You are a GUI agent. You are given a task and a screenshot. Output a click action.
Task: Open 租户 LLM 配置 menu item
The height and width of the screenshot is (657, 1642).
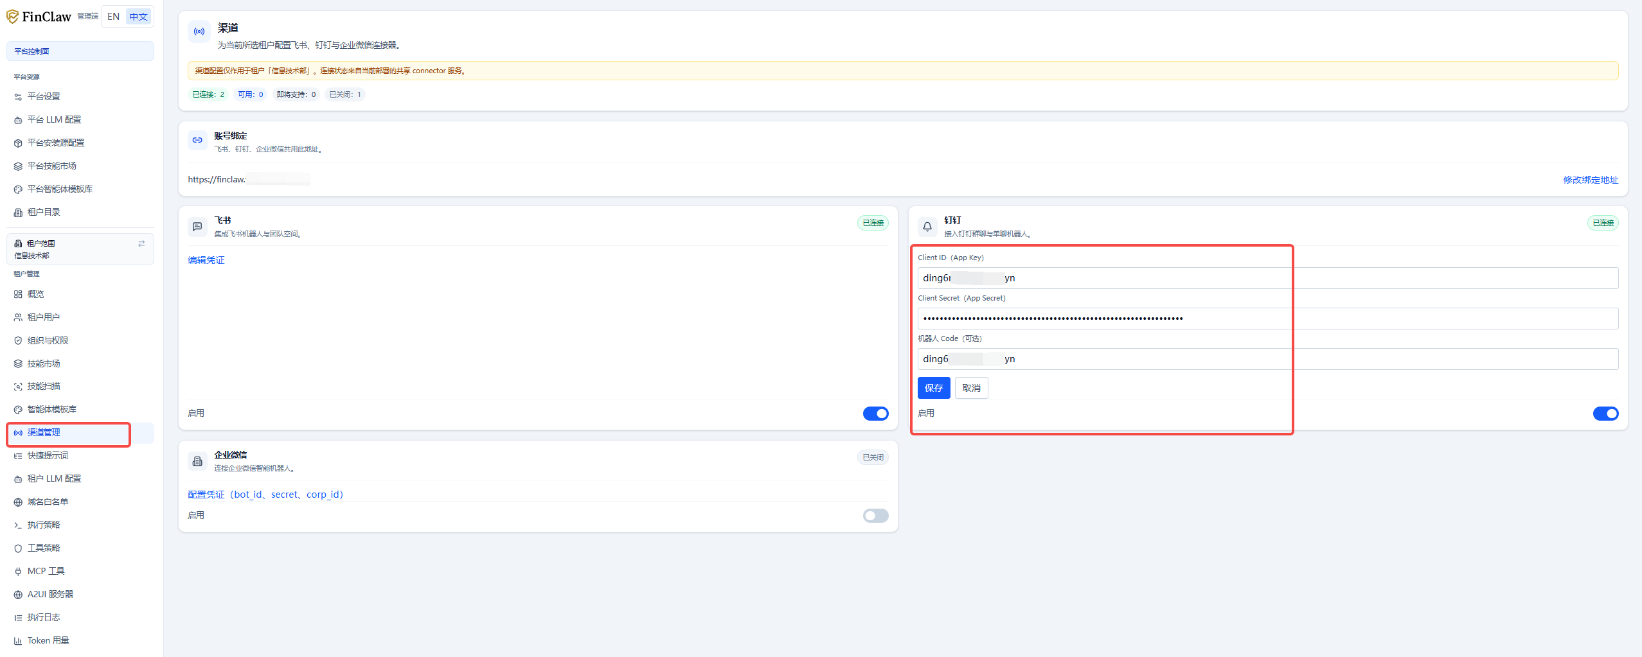80,479
